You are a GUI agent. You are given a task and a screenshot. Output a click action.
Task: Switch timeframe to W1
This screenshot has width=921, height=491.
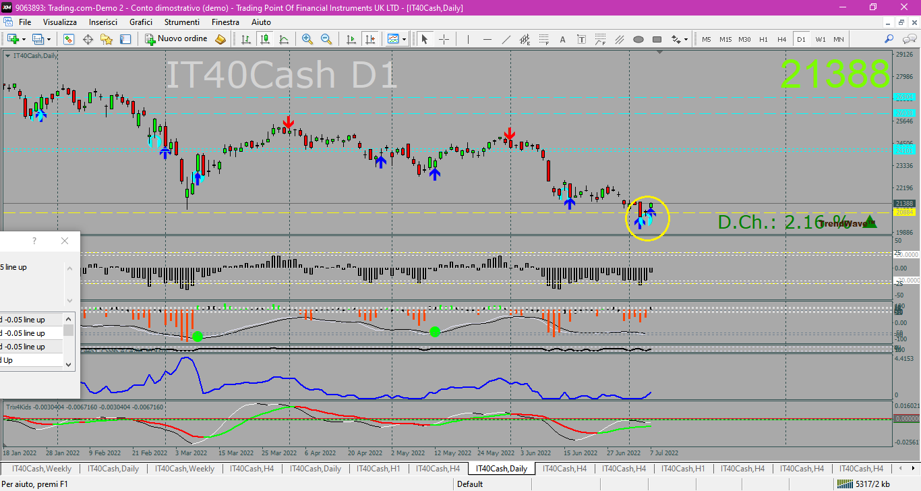pyautogui.click(x=820, y=39)
